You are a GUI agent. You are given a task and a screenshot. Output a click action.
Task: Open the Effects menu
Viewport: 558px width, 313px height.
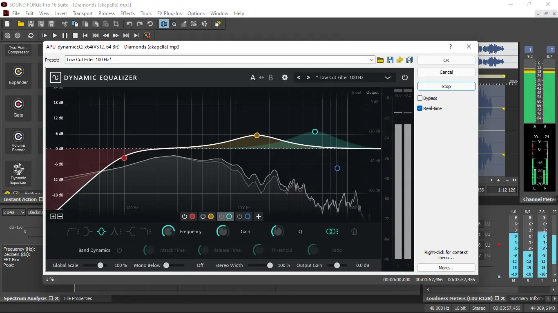(127, 13)
